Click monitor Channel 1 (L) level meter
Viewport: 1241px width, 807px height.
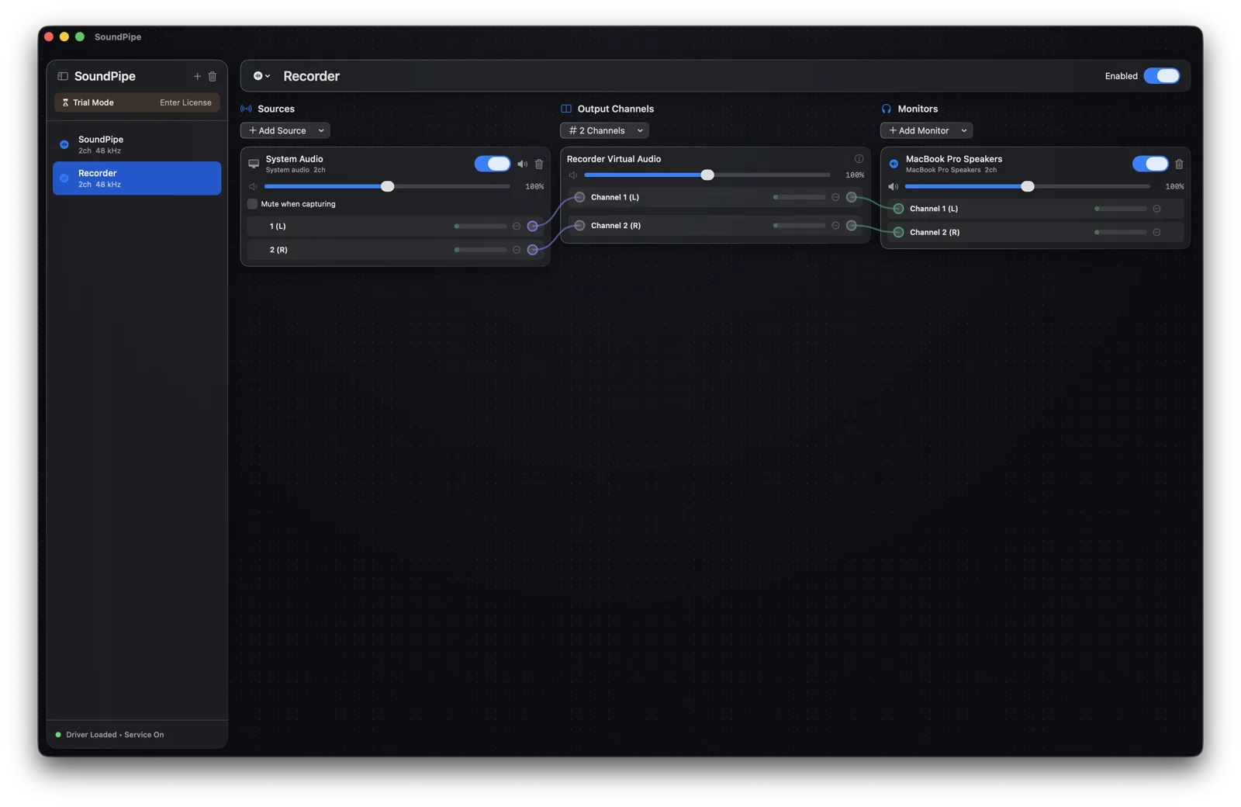[x=1121, y=209]
